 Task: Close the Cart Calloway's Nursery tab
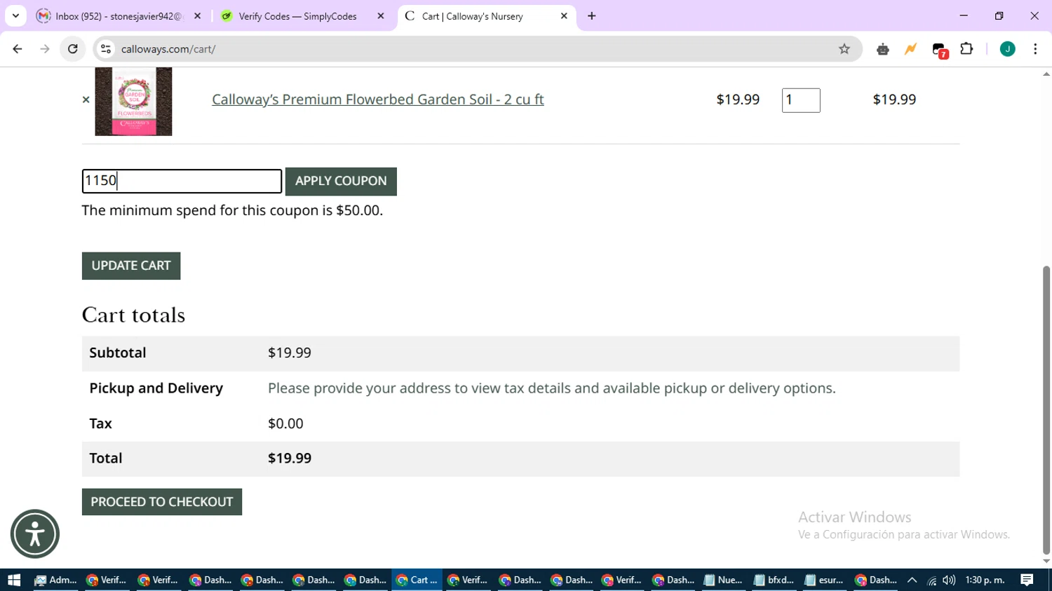tap(564, 16)
